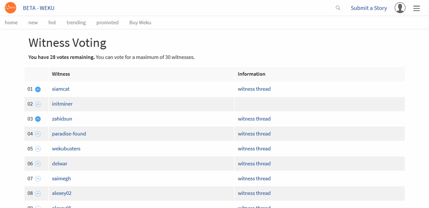Remove vote for zahidsun
The image size is (429, 208).
tap(38, 119)
